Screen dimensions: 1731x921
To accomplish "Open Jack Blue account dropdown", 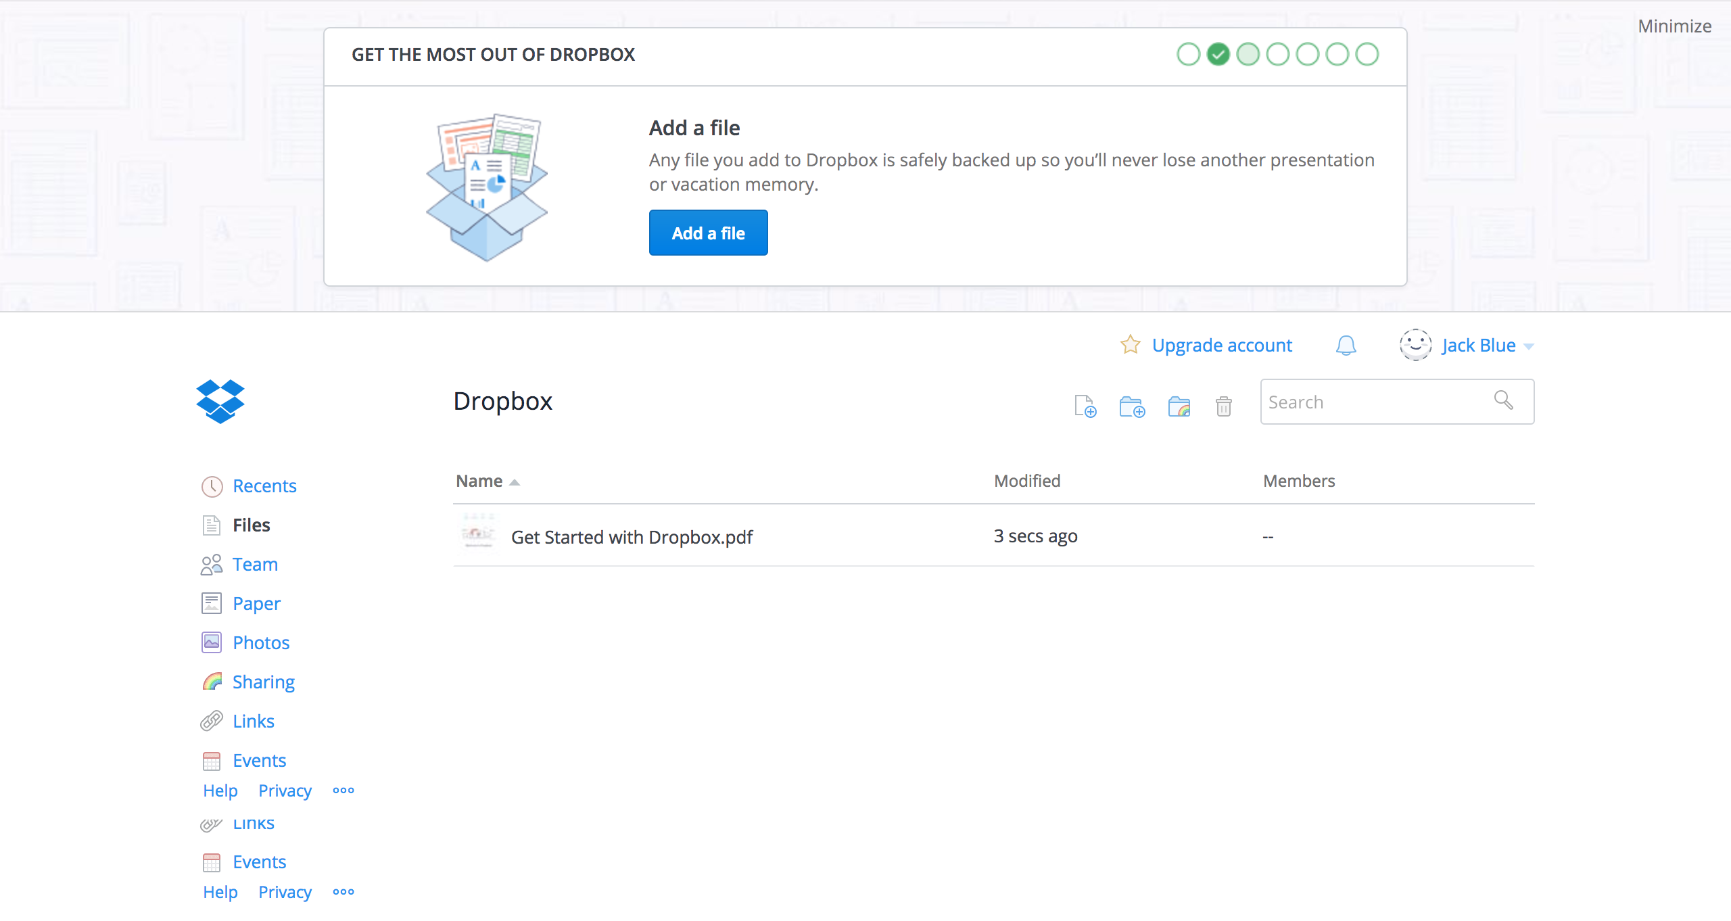I will pyautogui.click(x=1487, y=346).
